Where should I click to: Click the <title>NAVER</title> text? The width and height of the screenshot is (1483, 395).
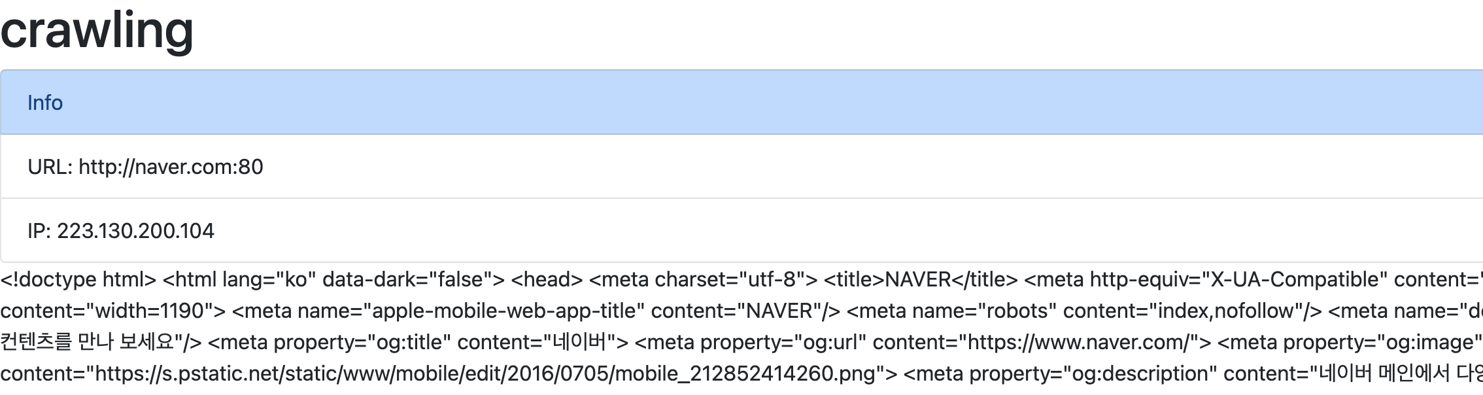(920, 279)
